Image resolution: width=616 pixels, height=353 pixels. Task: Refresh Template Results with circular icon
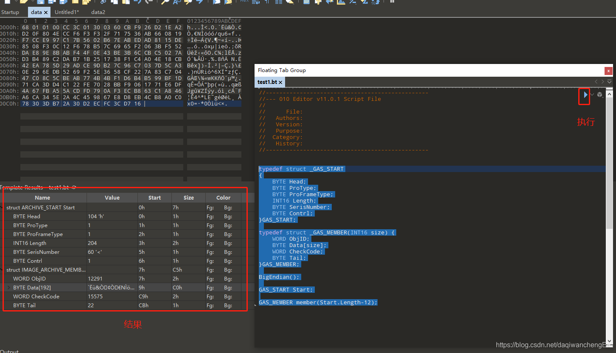pyautogui.click(x=74, y=187)
